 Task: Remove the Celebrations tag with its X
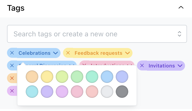[12, 53]
